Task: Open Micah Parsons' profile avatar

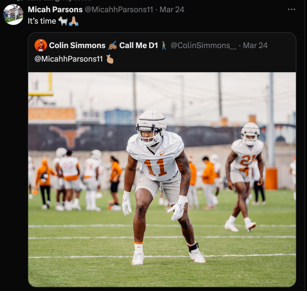Action: pos(13,15)
